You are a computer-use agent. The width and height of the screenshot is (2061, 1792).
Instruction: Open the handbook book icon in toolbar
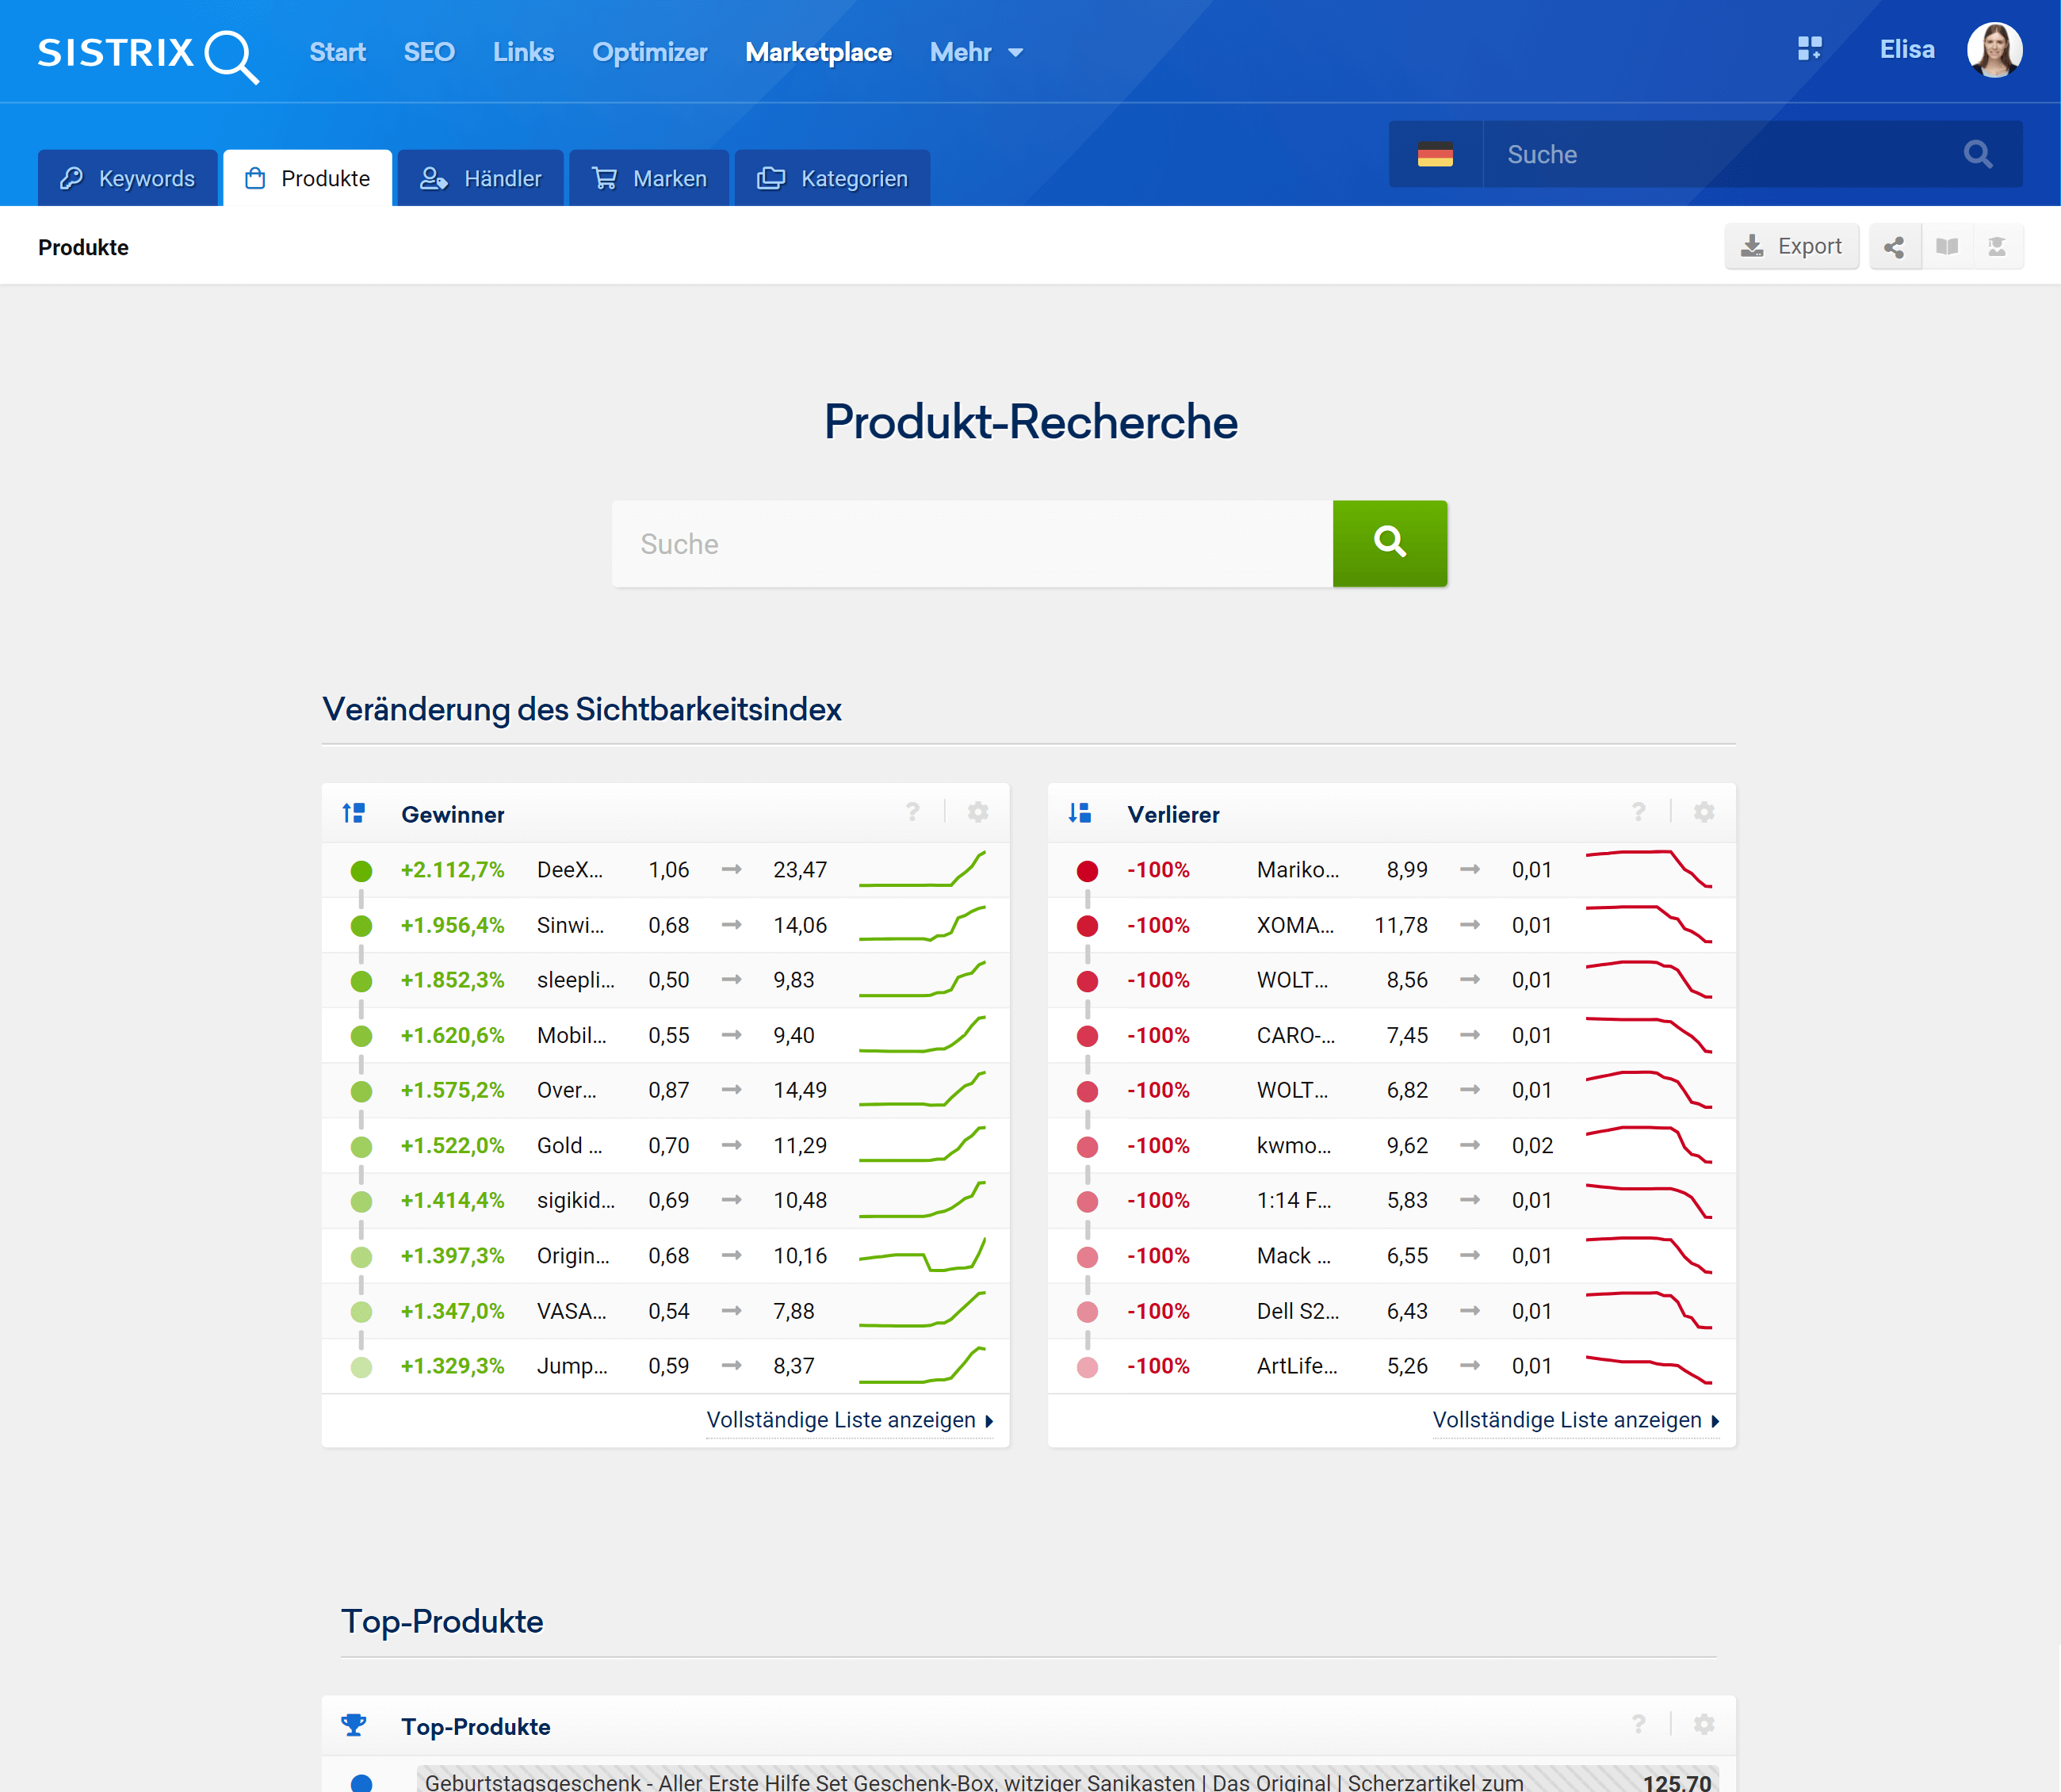click(1946, 247)
